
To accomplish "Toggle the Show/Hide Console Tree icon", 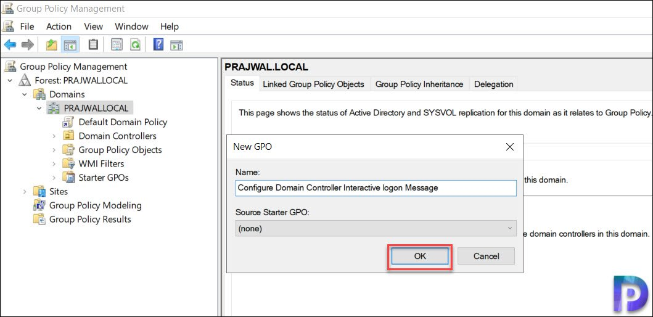I will point(70,44).
